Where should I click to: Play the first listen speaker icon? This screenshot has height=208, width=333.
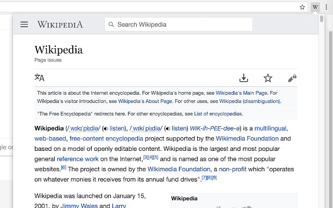(x=106, y=128)
